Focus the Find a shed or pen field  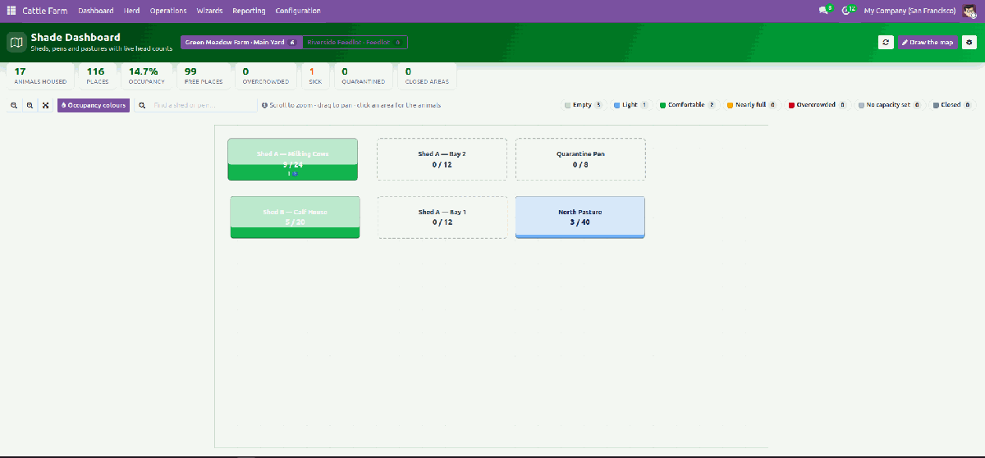pos(204,105)
